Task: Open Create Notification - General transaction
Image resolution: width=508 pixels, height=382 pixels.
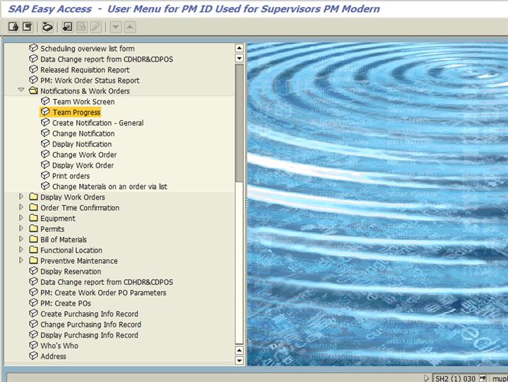Action: click(x=98, y=123)
